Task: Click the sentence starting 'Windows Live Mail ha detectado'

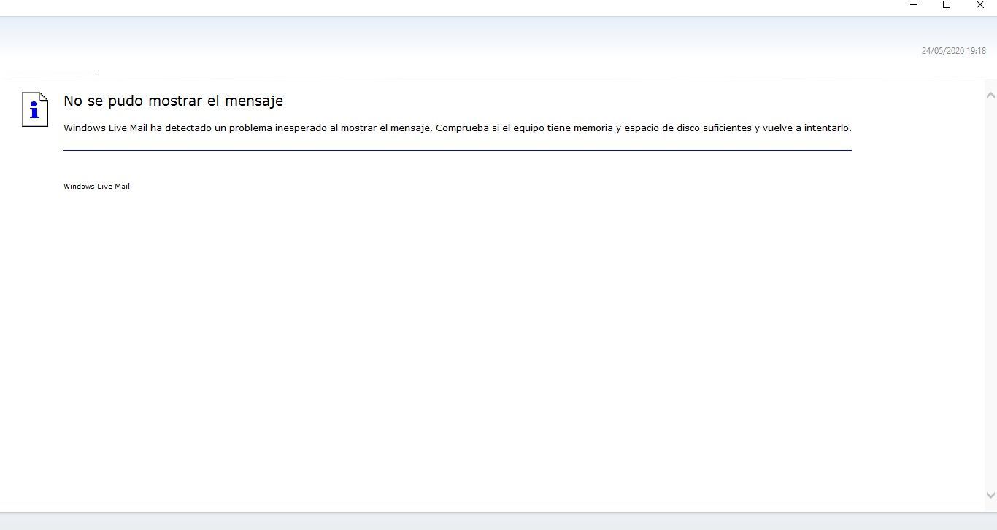Action: (248, 128)
